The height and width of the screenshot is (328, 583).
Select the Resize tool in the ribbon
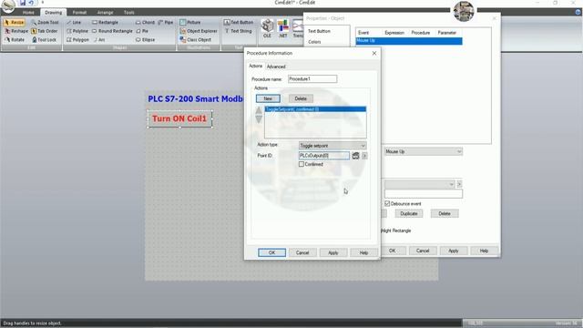pyautogui.click(x=15, y=22)
